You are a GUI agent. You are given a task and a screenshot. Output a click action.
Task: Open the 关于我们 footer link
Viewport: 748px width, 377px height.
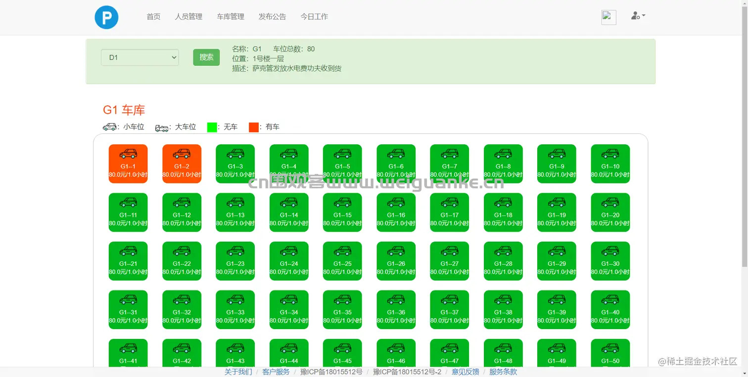[238, 372]
